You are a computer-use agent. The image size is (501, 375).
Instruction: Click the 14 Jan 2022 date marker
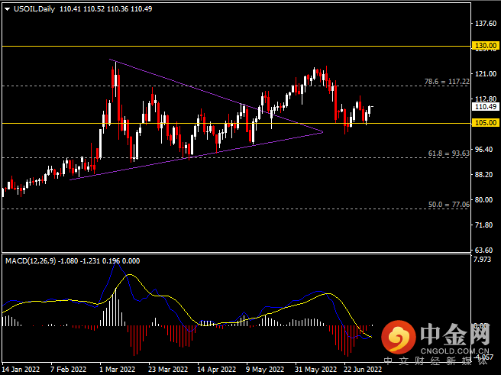pyautogui.click(x=21, y=369)
